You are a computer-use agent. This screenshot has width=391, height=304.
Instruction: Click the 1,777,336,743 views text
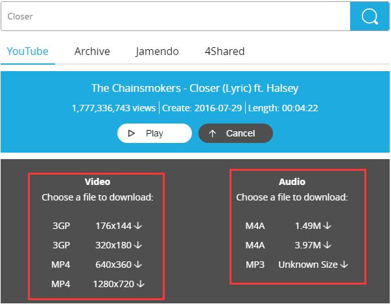[x=113, y=108]
